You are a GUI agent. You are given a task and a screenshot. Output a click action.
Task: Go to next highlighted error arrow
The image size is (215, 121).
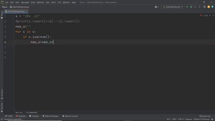(x=213, y=15)
